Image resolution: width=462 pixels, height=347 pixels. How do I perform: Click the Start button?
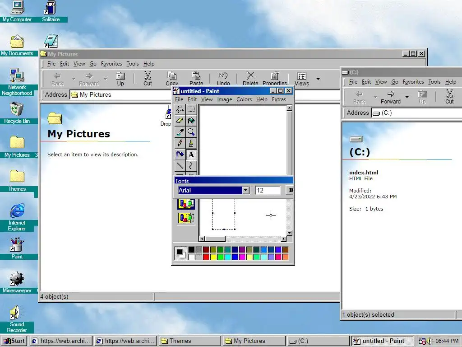(x=14, y=341)
